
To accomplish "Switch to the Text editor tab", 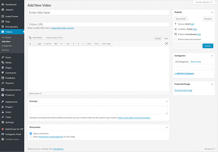I will coord(166,38).
